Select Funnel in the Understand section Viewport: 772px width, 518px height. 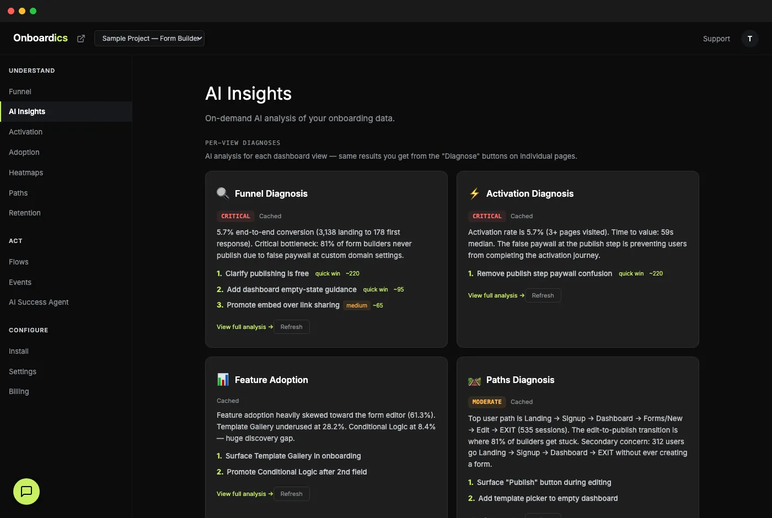tap(20, 91)
